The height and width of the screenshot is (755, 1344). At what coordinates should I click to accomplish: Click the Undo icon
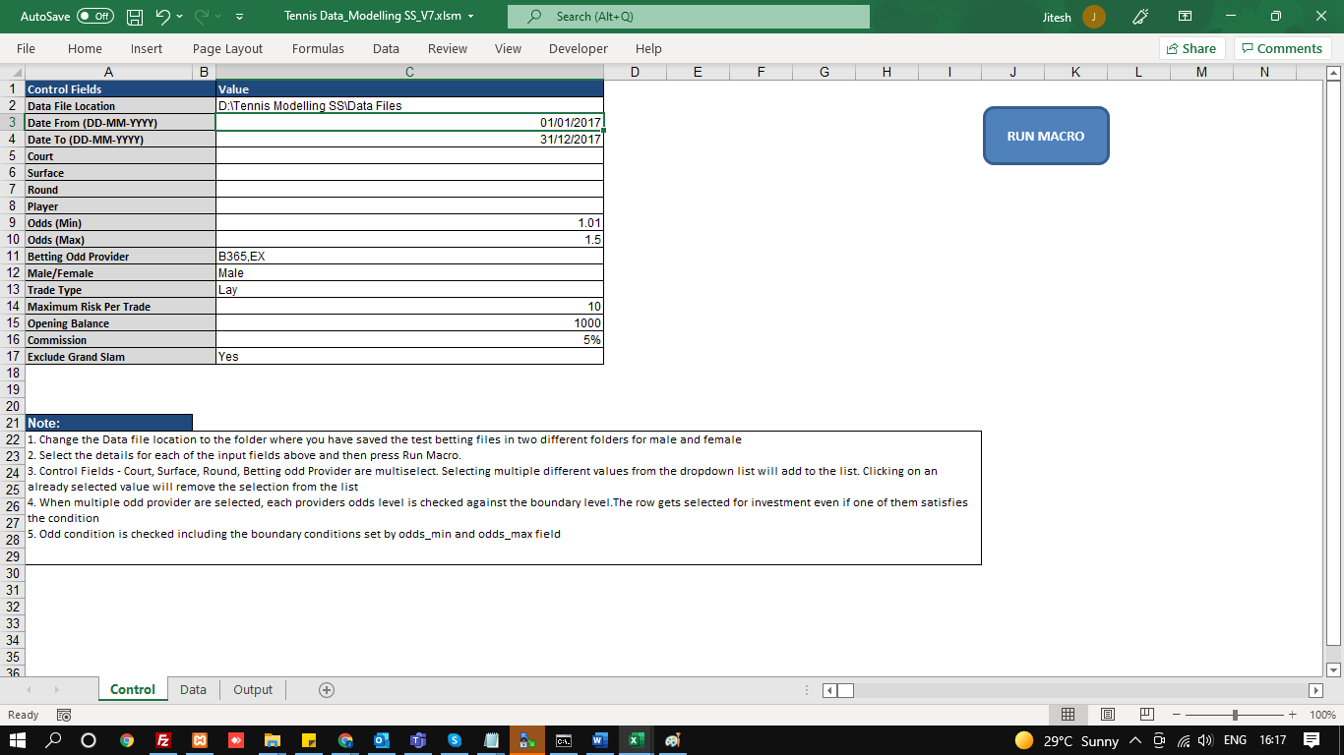click(x=163, y=17)
